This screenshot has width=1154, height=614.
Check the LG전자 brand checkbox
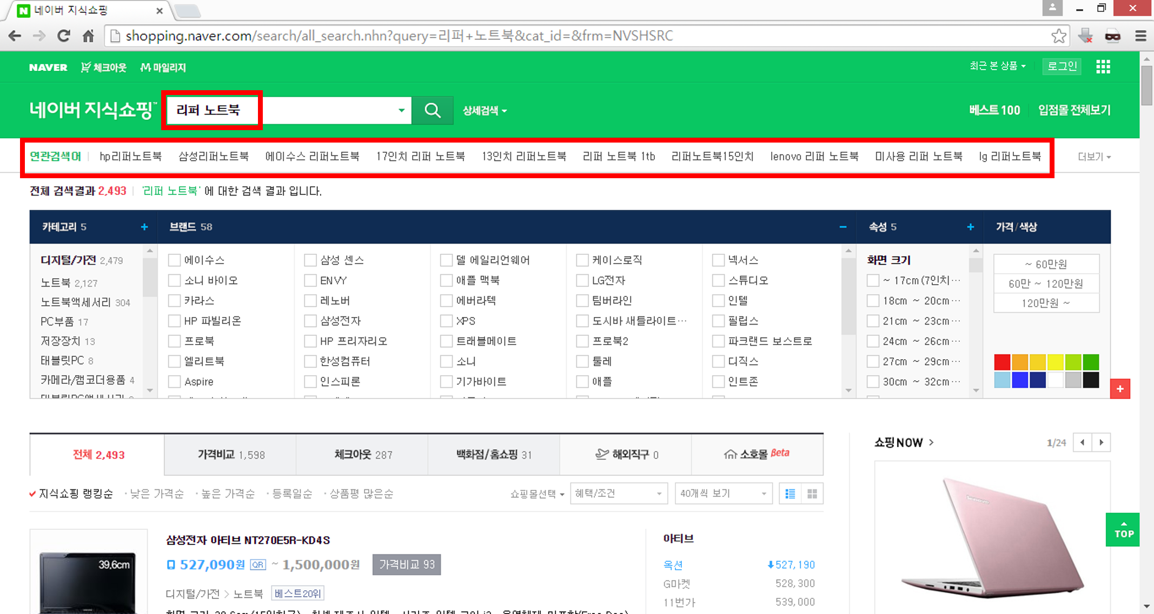tap(582, 280)
